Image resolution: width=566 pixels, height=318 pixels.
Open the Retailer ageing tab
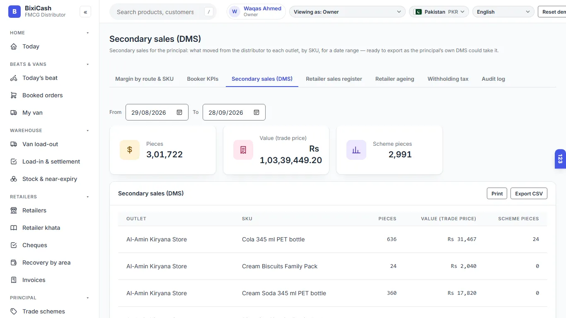coord(395,79)
